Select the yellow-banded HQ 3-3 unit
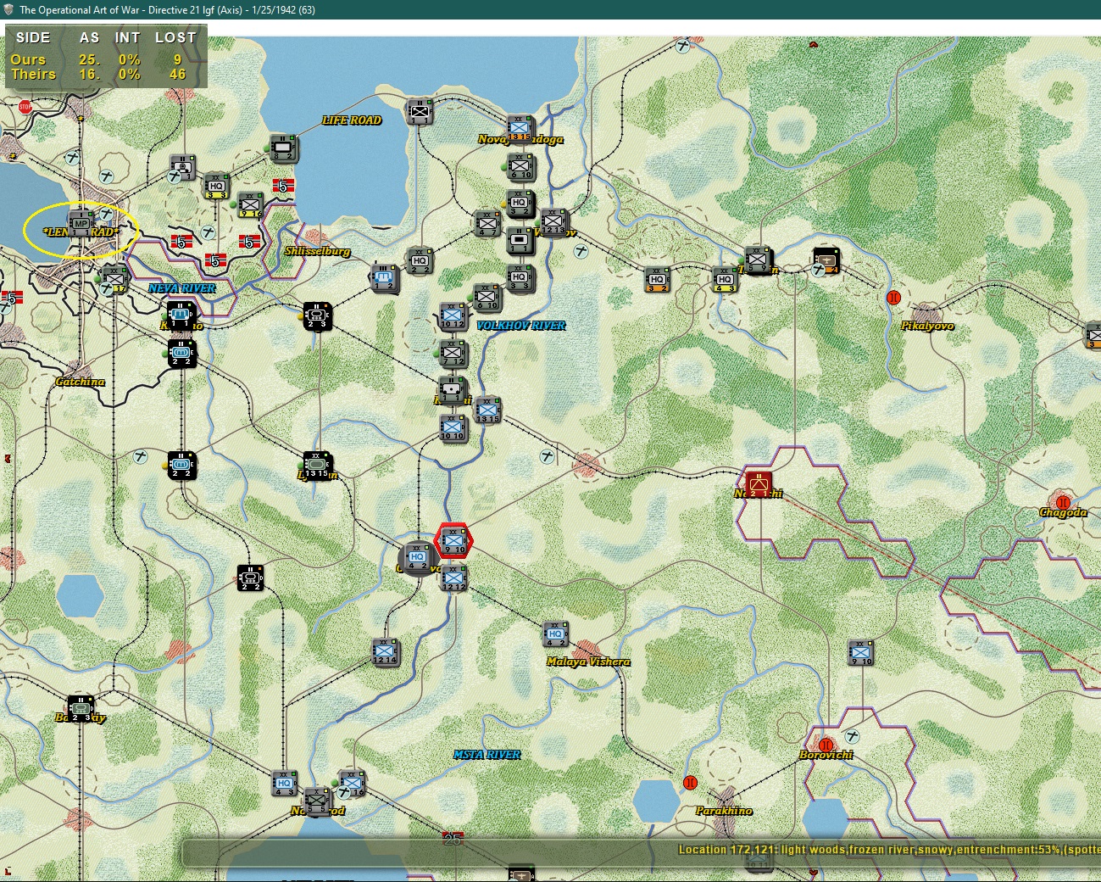1101x882 pixels. pyautogui.click(x=216, y=186)
